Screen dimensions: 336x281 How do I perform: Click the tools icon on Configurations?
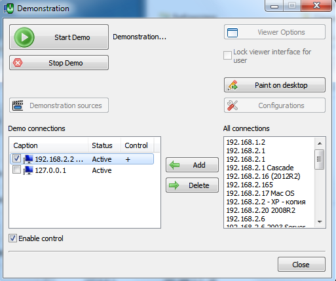pyautogui.click(x=233, y=105)
